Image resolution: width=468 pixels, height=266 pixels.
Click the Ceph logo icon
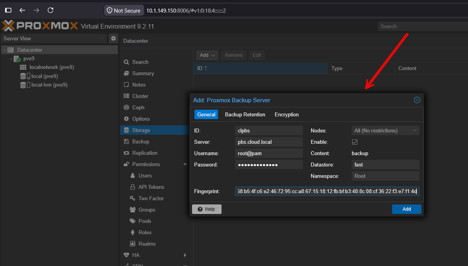pyautogui.click(x=126, y=108)
